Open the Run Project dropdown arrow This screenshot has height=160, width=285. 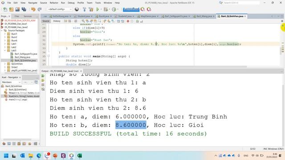click(101, 9)
